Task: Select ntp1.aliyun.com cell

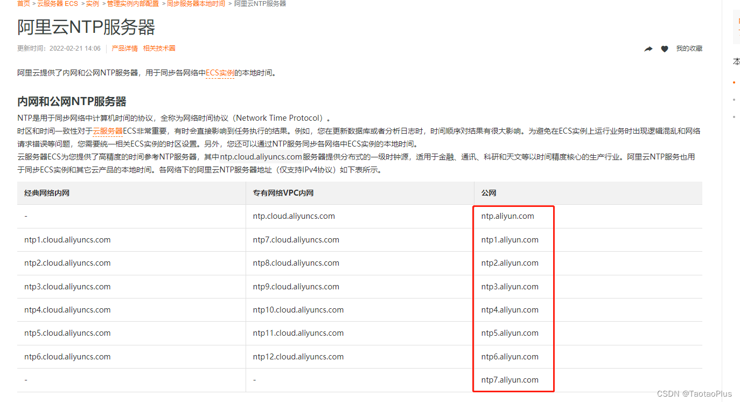Action: click(x=588, y=240)
